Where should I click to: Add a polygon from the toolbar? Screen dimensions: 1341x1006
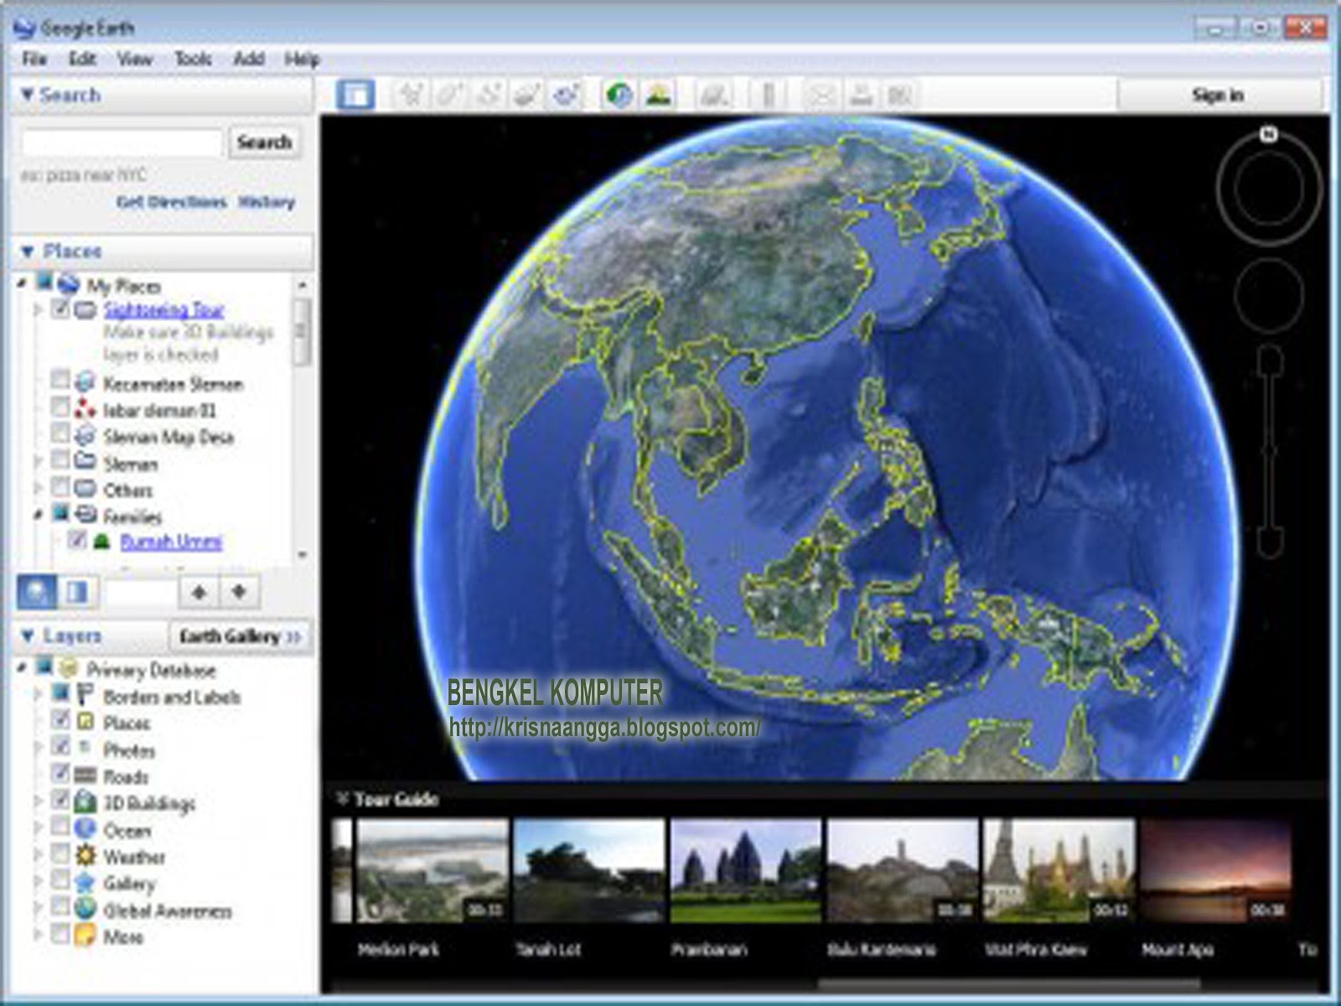pos(450,95)
